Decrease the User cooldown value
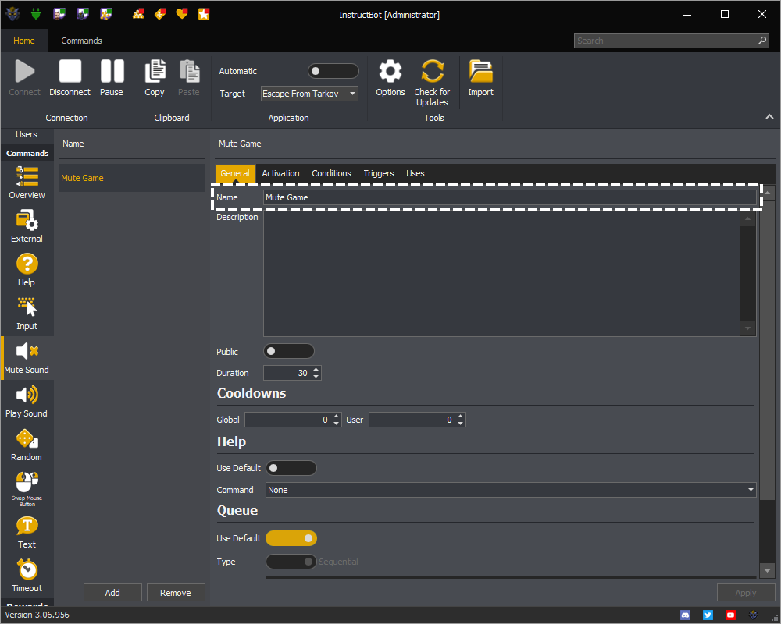Viewport: 781px width, 624px height. pyautogui.click(x=461, y=424)
